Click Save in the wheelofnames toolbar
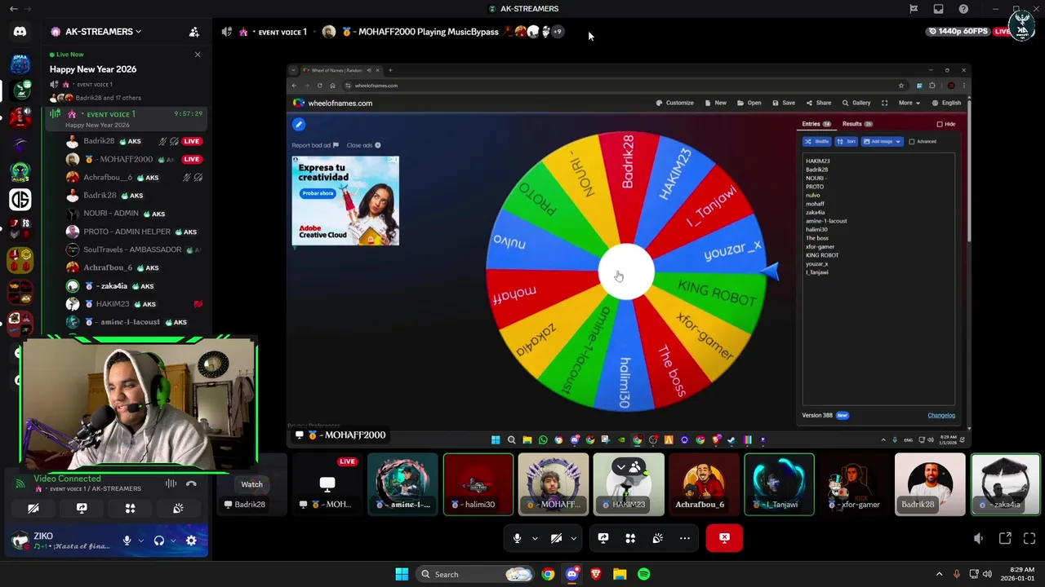This screenshot has height=587, width=1045. [784, 103]
